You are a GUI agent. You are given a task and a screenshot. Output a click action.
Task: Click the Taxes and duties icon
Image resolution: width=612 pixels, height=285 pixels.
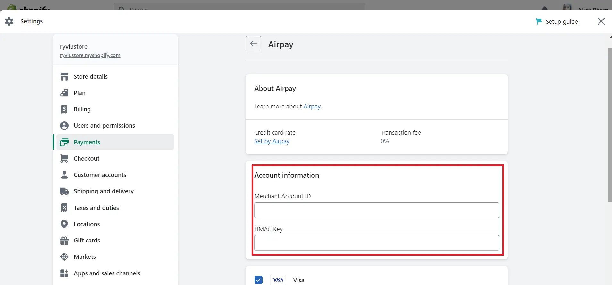click(x=64, y=208)
